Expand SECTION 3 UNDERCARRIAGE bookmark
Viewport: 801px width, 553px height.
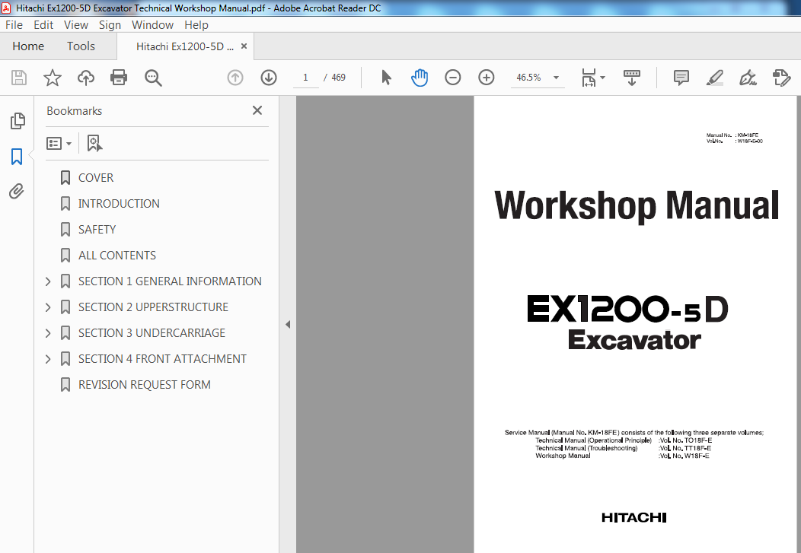tap(48, 333)
